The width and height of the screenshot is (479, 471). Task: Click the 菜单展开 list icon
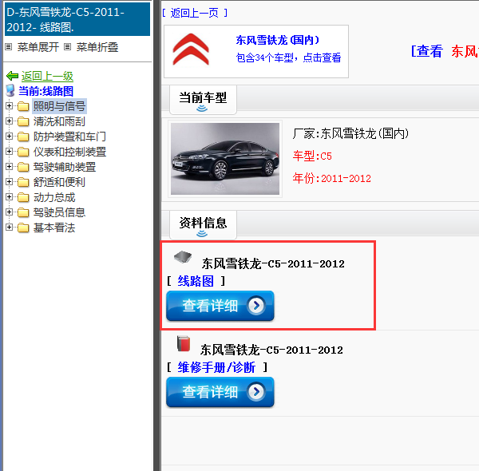pyautogui.click(x=9, y=47)
